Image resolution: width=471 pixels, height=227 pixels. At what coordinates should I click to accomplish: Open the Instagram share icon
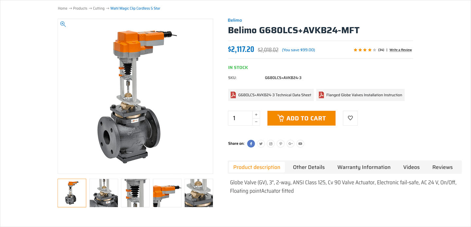tap(270, 144)
